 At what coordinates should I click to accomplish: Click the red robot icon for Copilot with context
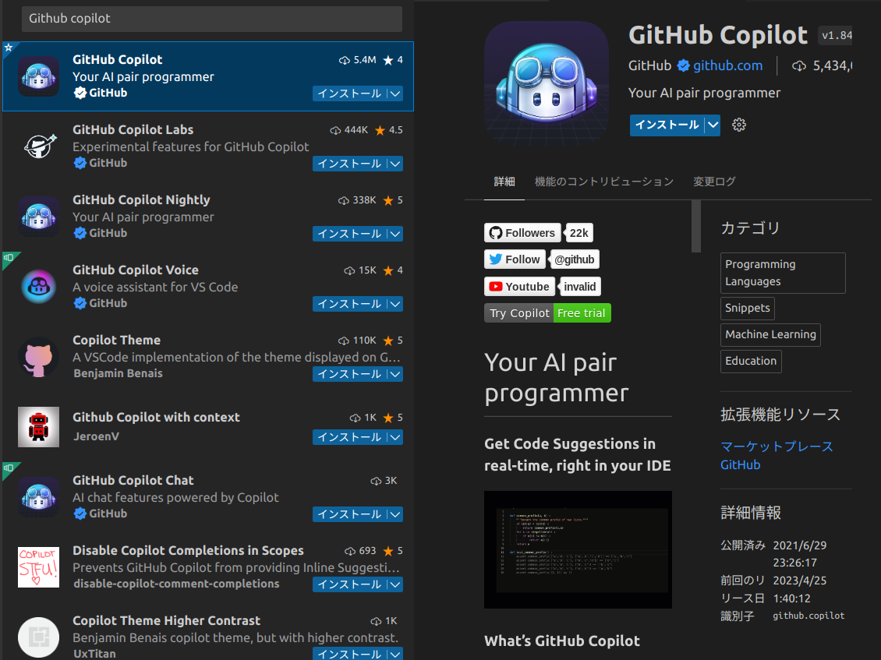pyautogui.click(x=38, y=426)
